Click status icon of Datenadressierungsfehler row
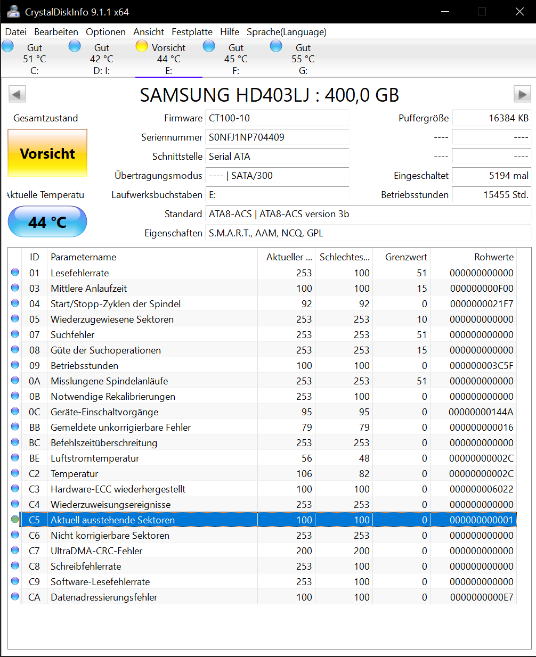The height and width of the screenshot is (657, 536). [15, 597]
